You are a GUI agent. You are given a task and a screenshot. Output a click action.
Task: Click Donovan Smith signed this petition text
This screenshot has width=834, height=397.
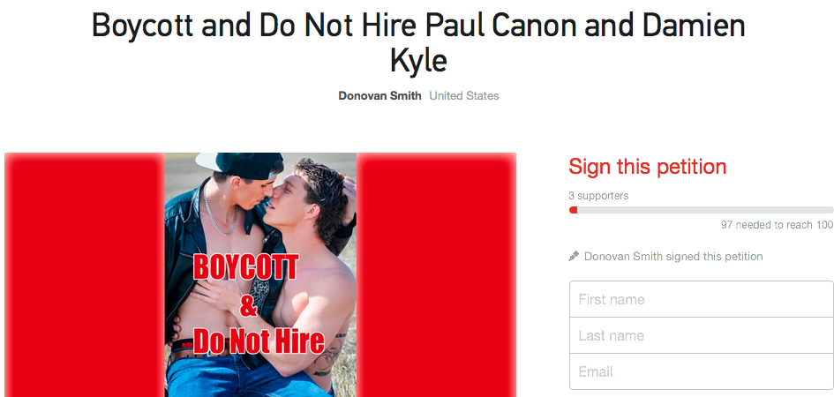pos(673,257)
